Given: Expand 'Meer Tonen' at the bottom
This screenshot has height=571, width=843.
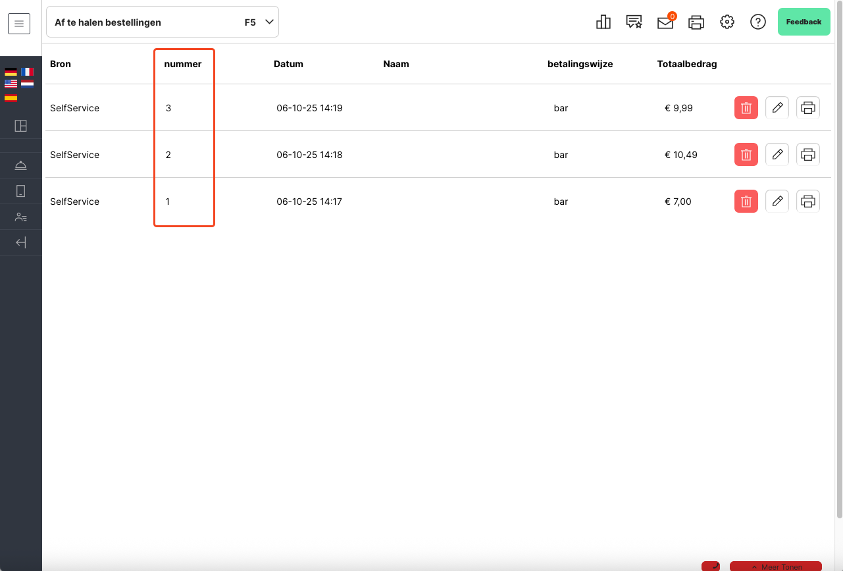Looking at the screenshot, I should coord(776,566).
